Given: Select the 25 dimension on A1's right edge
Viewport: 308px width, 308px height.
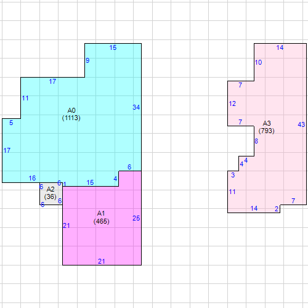Looking at the screenshot, I should pyautogui.click(x=136, y=218).
